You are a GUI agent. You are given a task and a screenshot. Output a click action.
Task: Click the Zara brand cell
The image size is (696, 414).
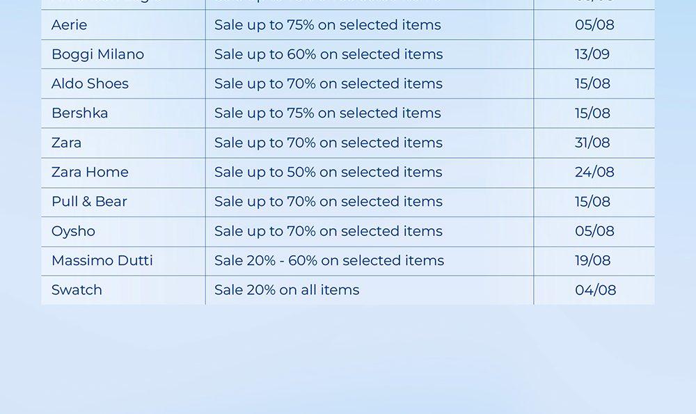66,143
